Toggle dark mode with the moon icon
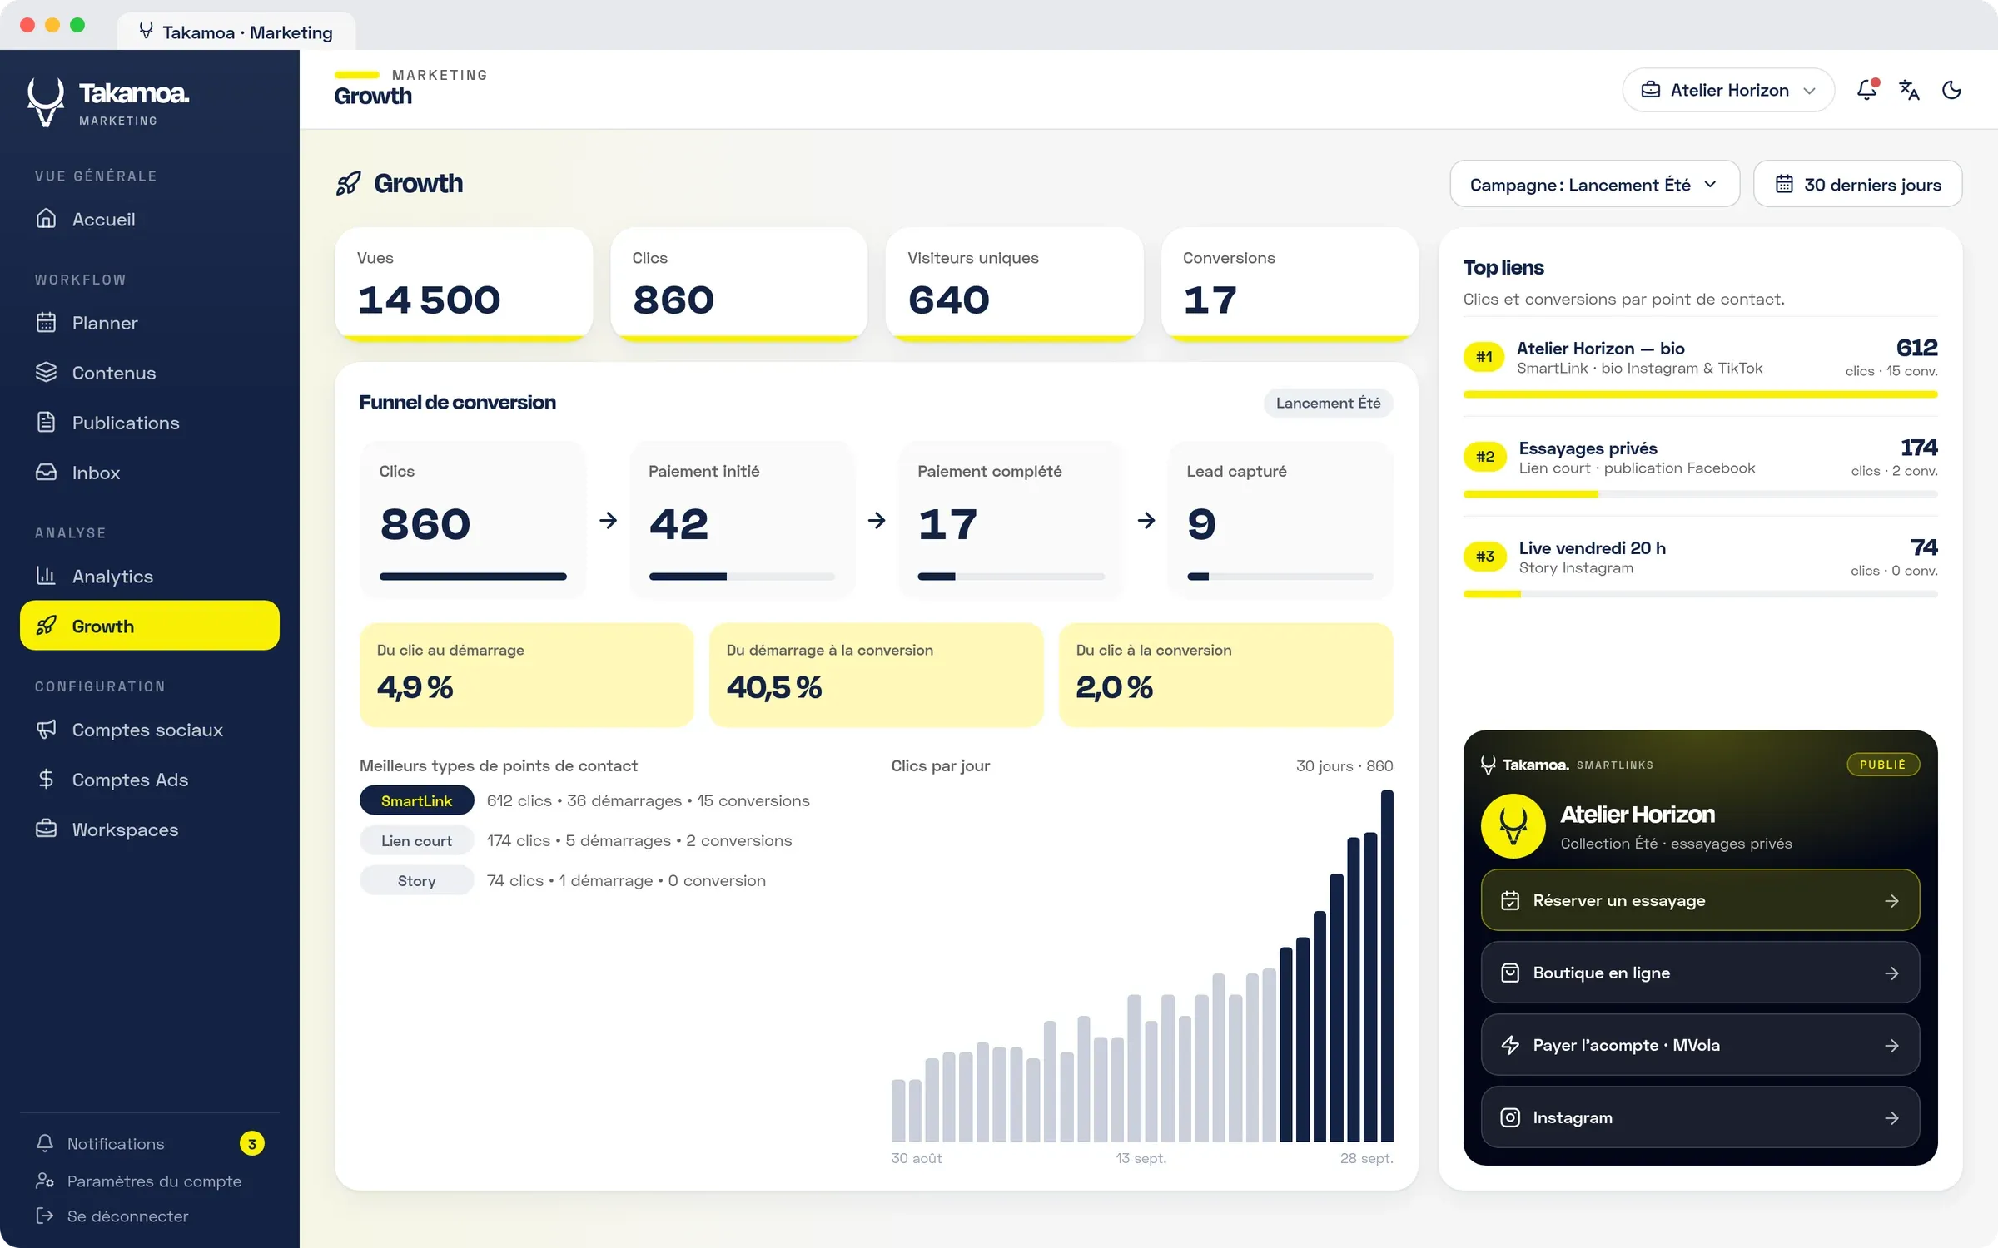Image resolution: width=1998 pixels, height=1248 pixels. click(1951, 90)
